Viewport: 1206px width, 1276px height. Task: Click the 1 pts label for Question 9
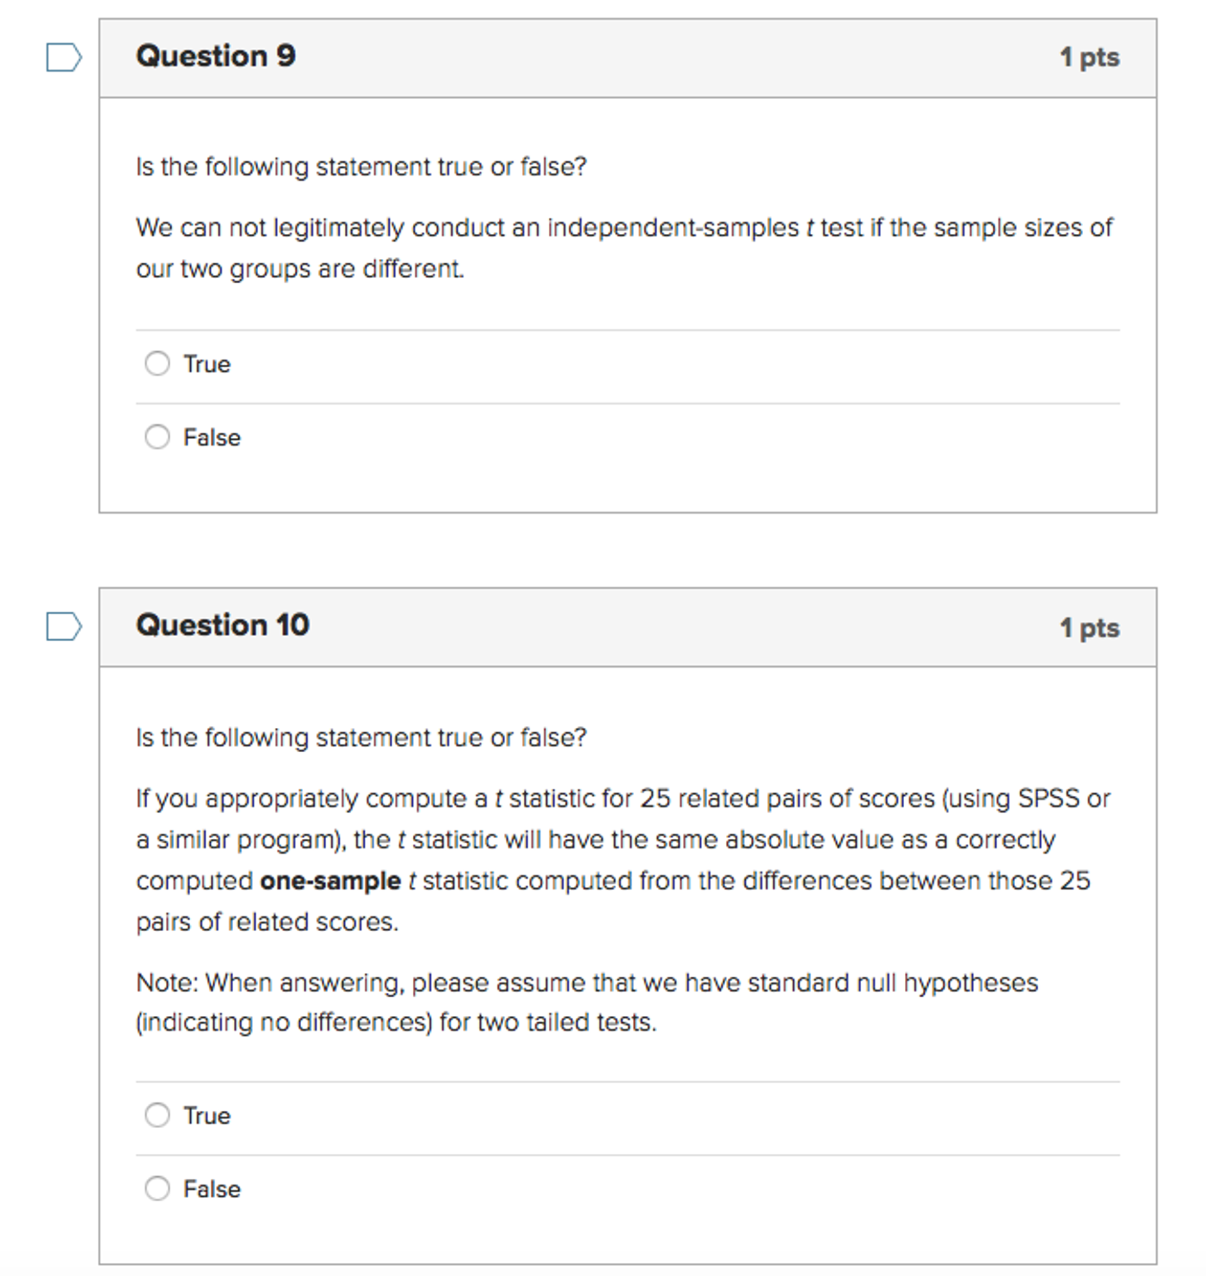(x=1089, y=57)
